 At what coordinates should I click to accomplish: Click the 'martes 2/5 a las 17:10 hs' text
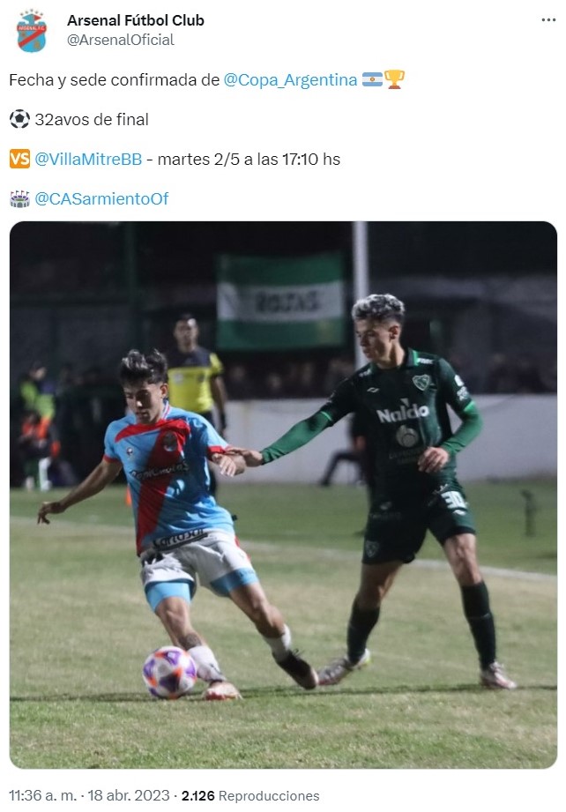[249, 159]
